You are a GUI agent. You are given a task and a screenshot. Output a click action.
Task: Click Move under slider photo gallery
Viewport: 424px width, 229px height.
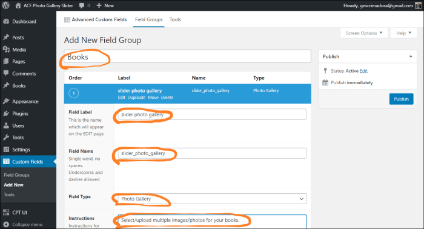point(153,98)
